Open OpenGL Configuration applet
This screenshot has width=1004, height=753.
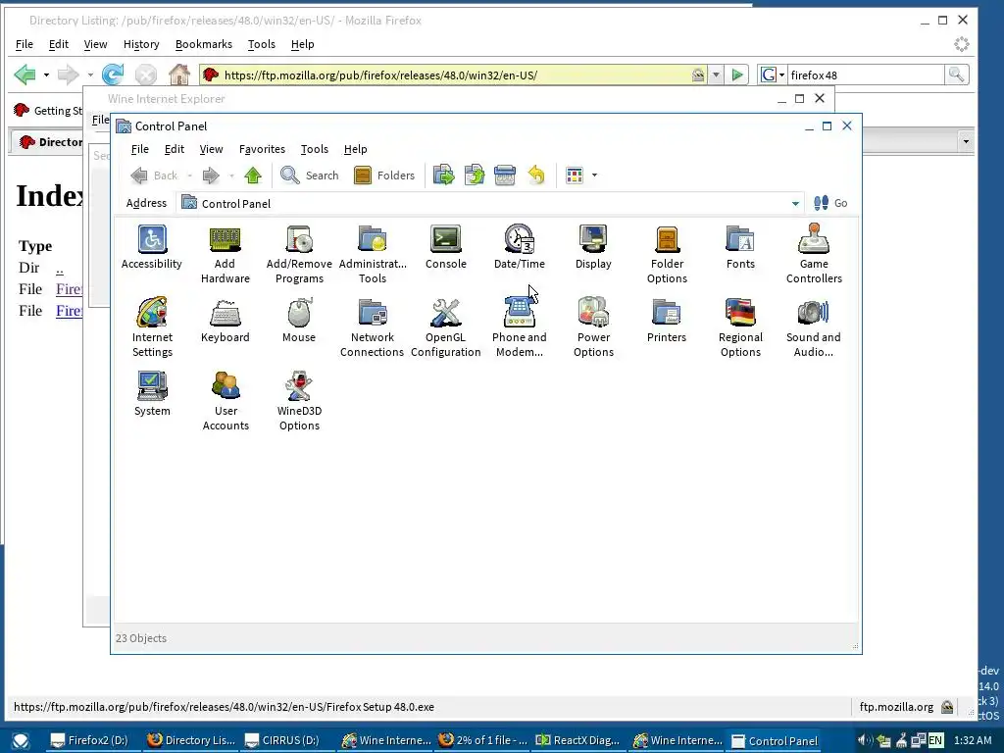[x=446, y=327]
